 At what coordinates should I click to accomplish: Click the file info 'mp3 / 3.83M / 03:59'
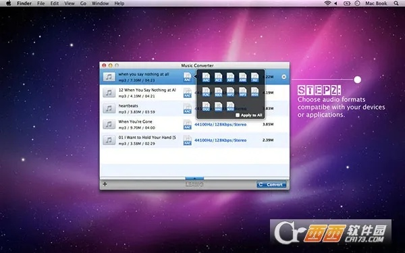pos(136,112)
